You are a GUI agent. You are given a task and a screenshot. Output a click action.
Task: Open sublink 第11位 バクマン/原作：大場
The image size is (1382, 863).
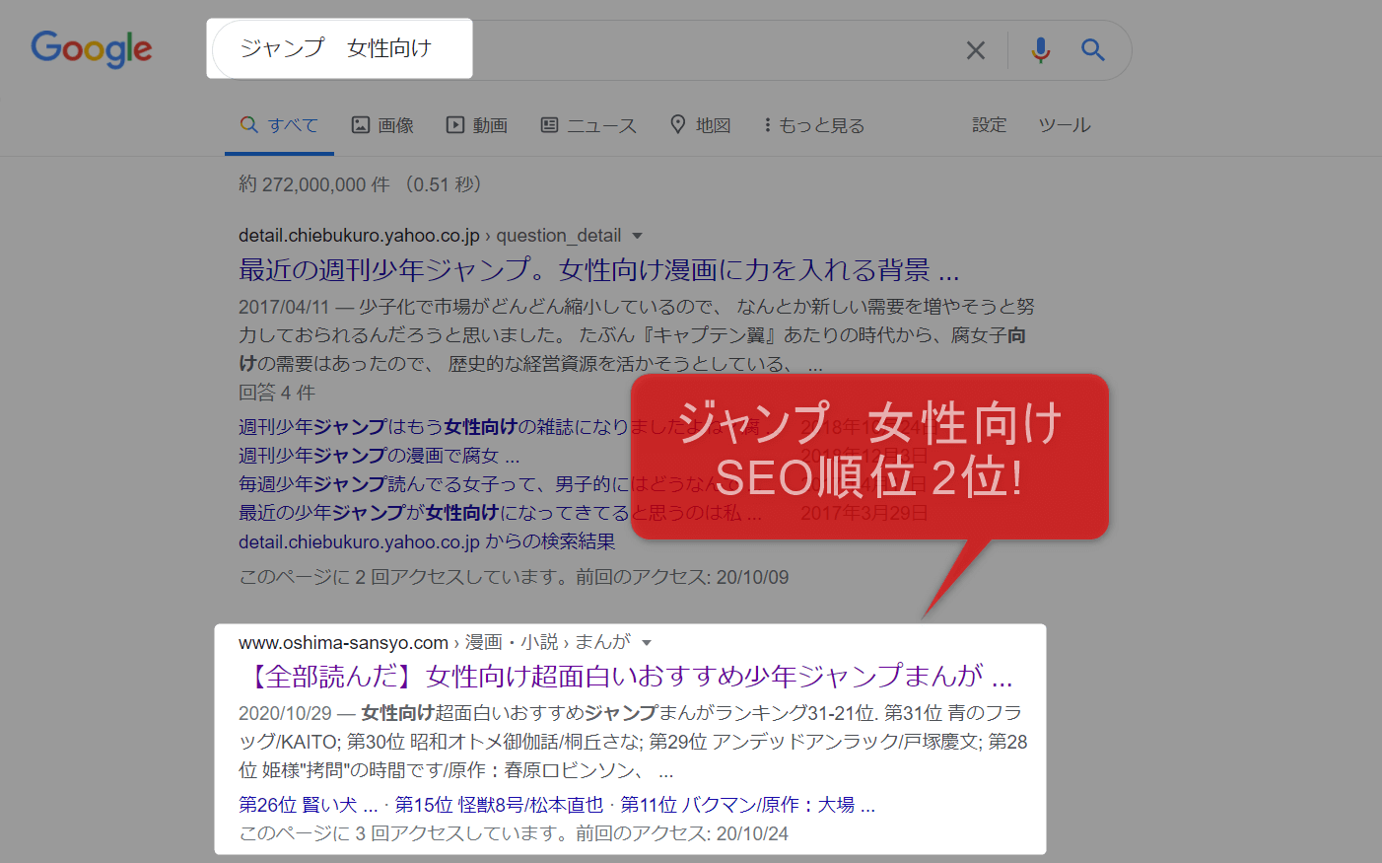pos(747,805)
